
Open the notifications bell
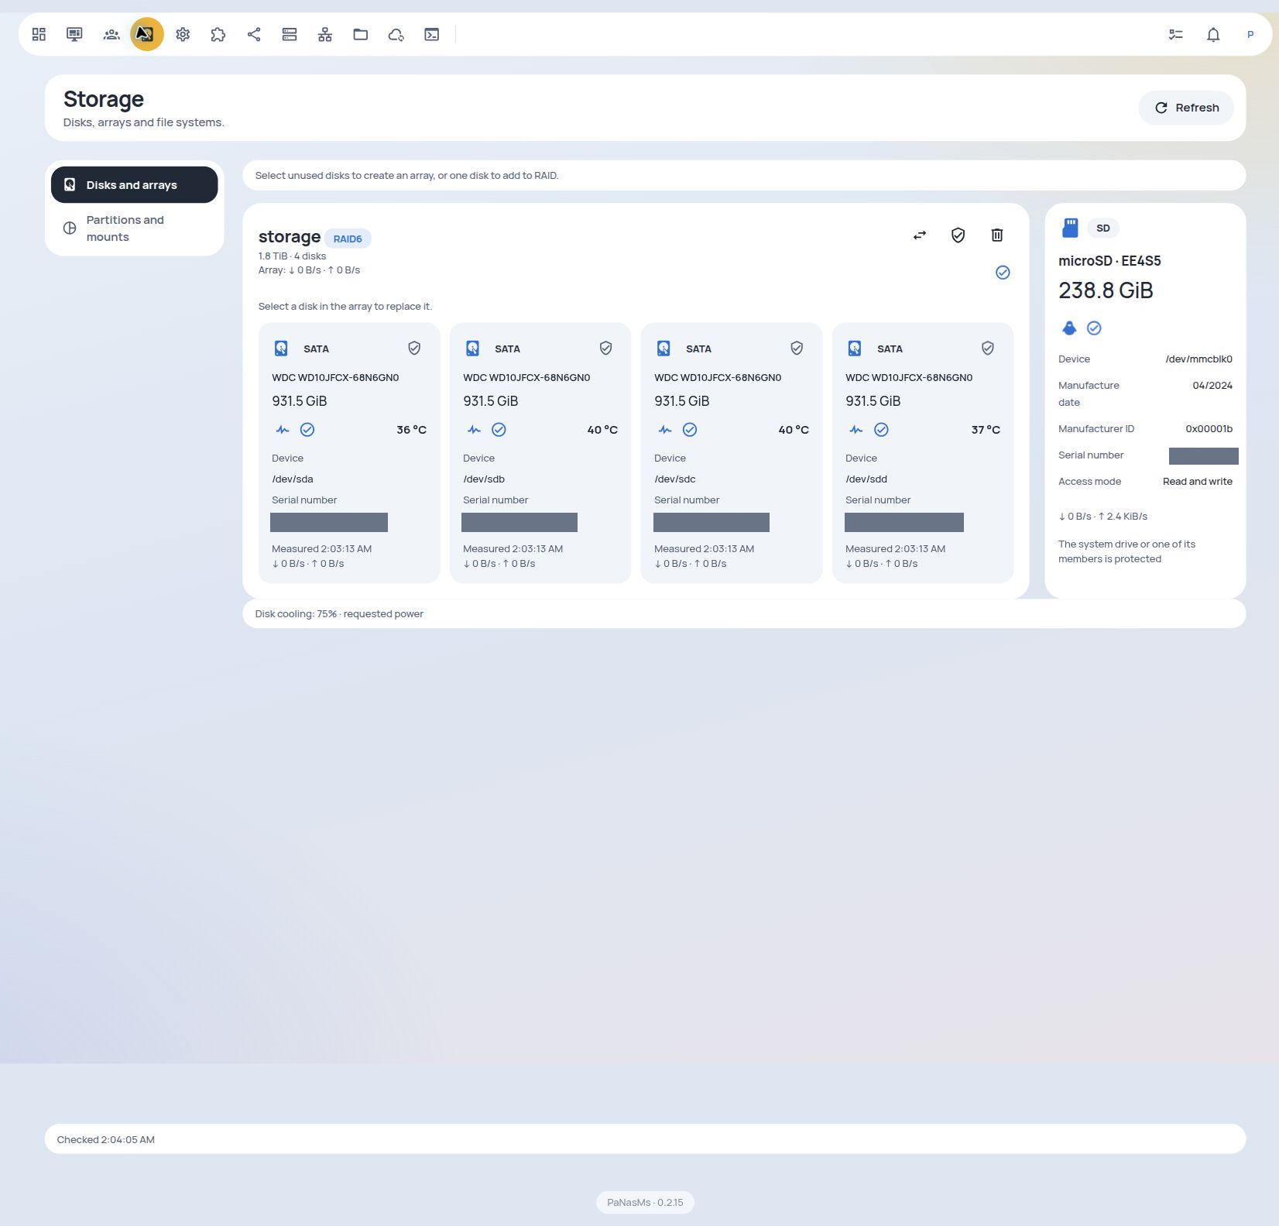point(1213,34)
